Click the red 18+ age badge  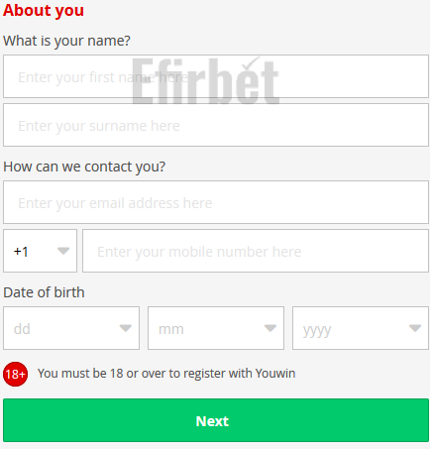coord(15,374)
